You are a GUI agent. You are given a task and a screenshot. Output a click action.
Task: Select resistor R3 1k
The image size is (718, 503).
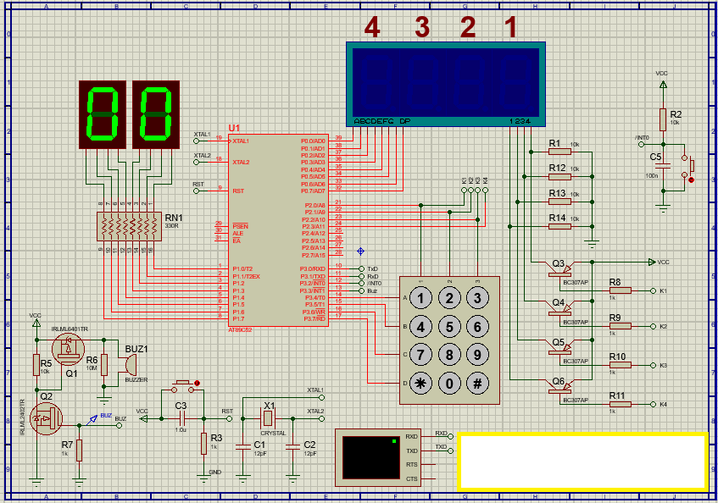coord(203,444)
